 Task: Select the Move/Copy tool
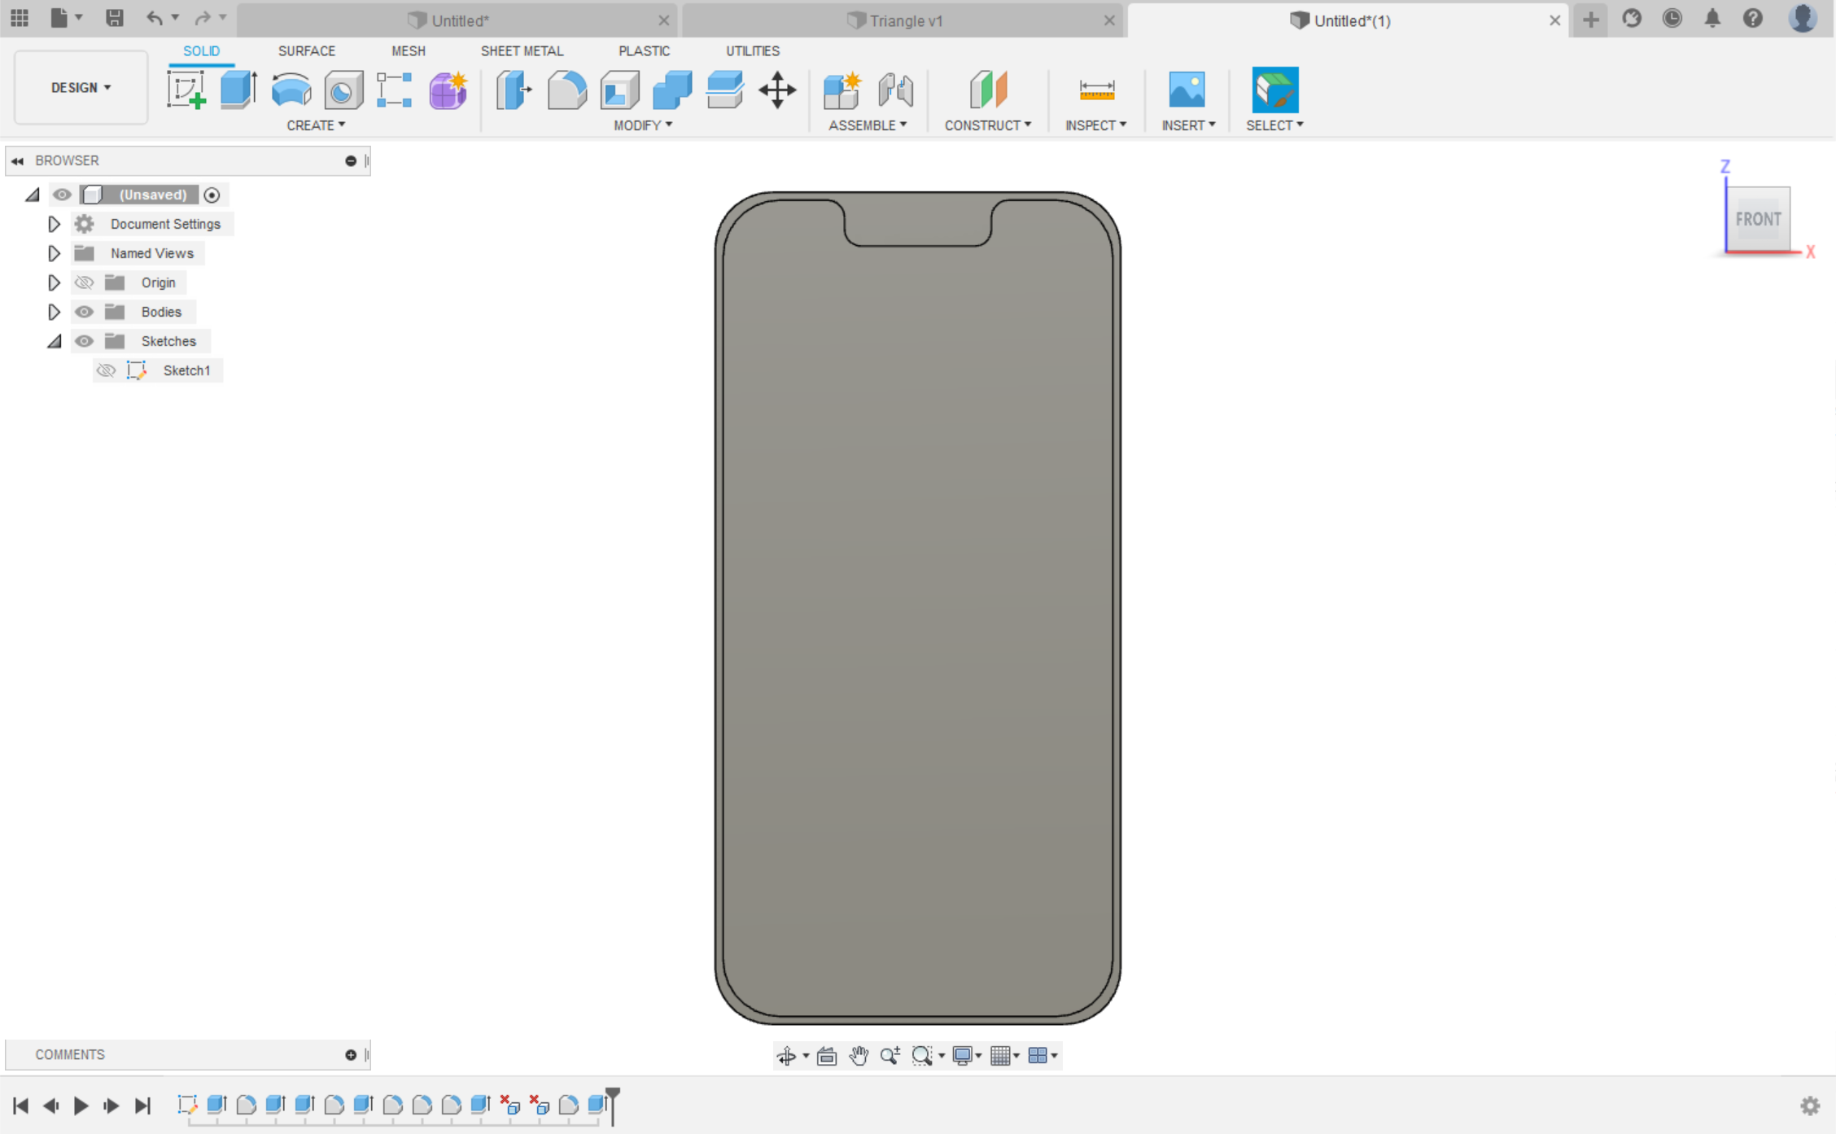pos(777,90)
